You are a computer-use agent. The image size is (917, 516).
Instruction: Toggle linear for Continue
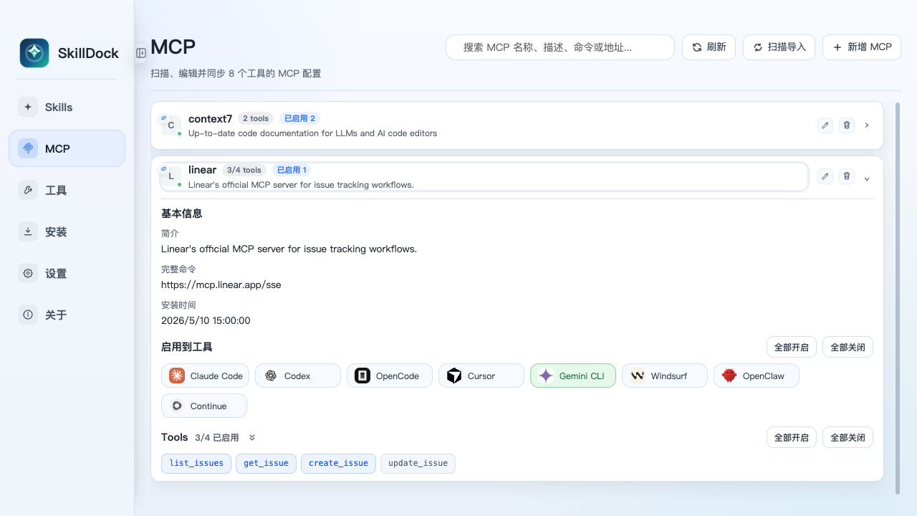click(x=204, y=406)
